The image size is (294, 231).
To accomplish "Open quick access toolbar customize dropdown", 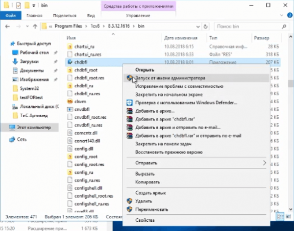I will [34, 5].
